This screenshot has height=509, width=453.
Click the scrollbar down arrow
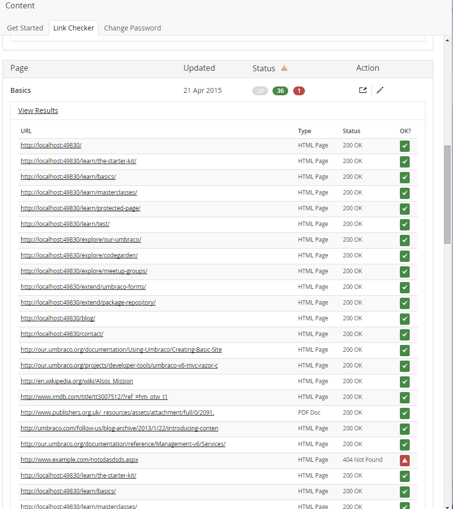click(447, 507)
